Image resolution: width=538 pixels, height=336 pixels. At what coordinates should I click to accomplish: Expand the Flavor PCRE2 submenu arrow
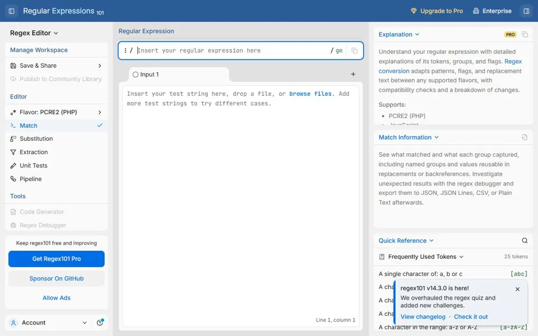click(100, 112)
